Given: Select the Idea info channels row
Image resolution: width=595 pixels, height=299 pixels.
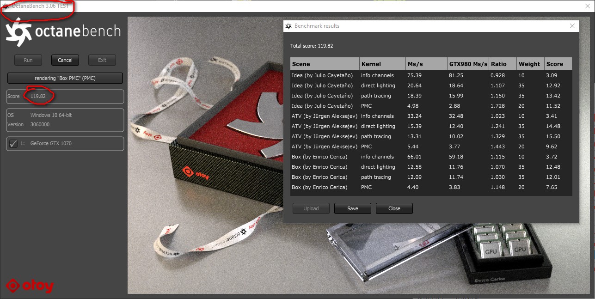Looking at the screenshot, I should coord(431,75).
